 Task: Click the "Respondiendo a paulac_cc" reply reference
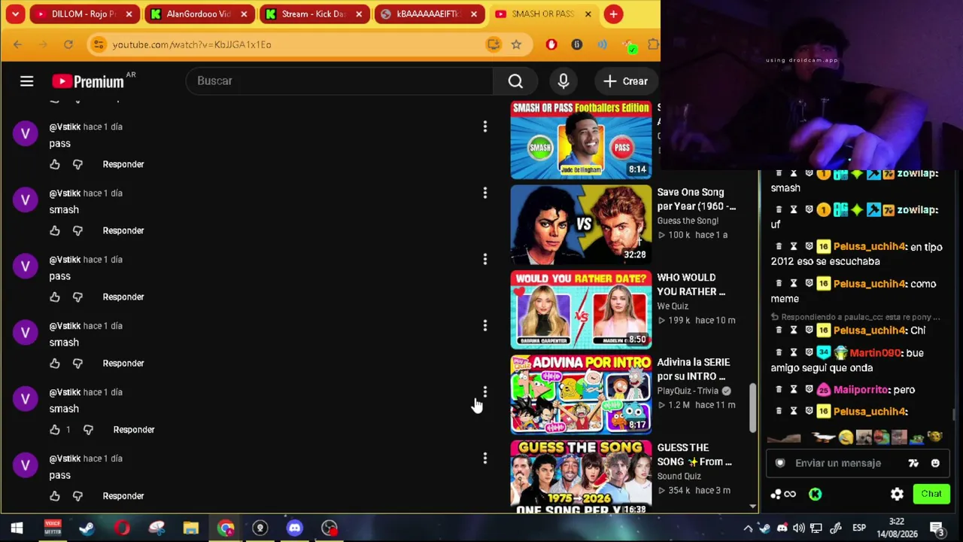tap(857, 317)
